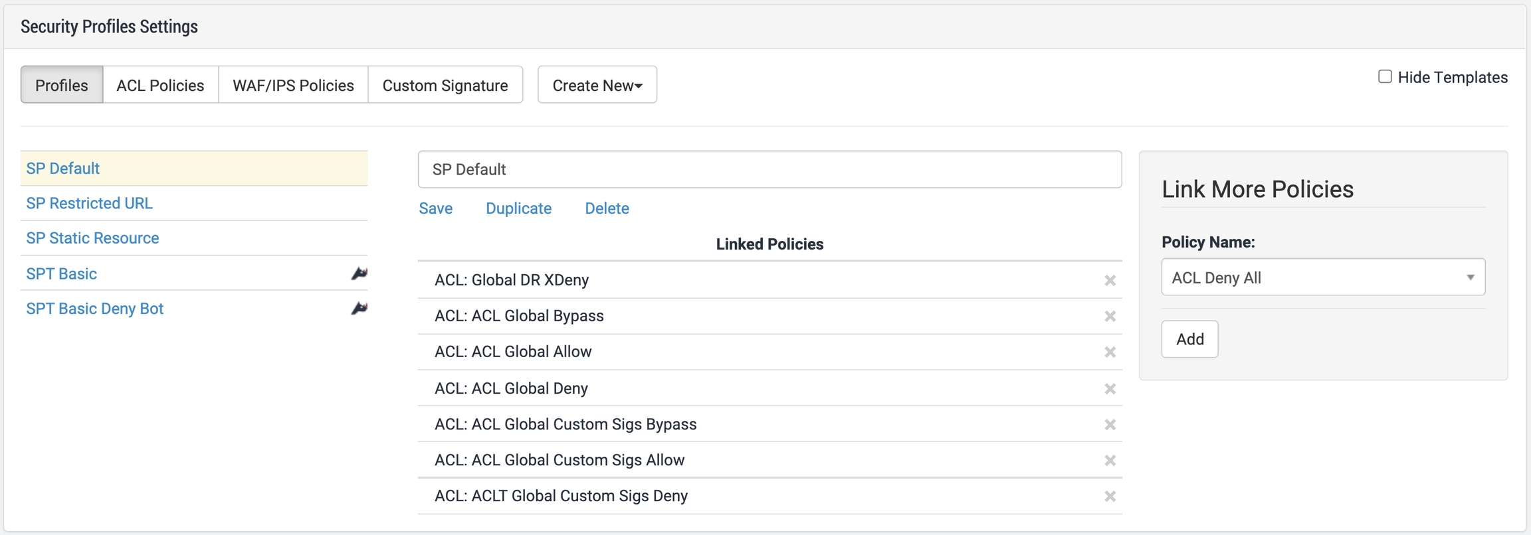Click the template icon beside SPT Basic

[x=359, y=273]
